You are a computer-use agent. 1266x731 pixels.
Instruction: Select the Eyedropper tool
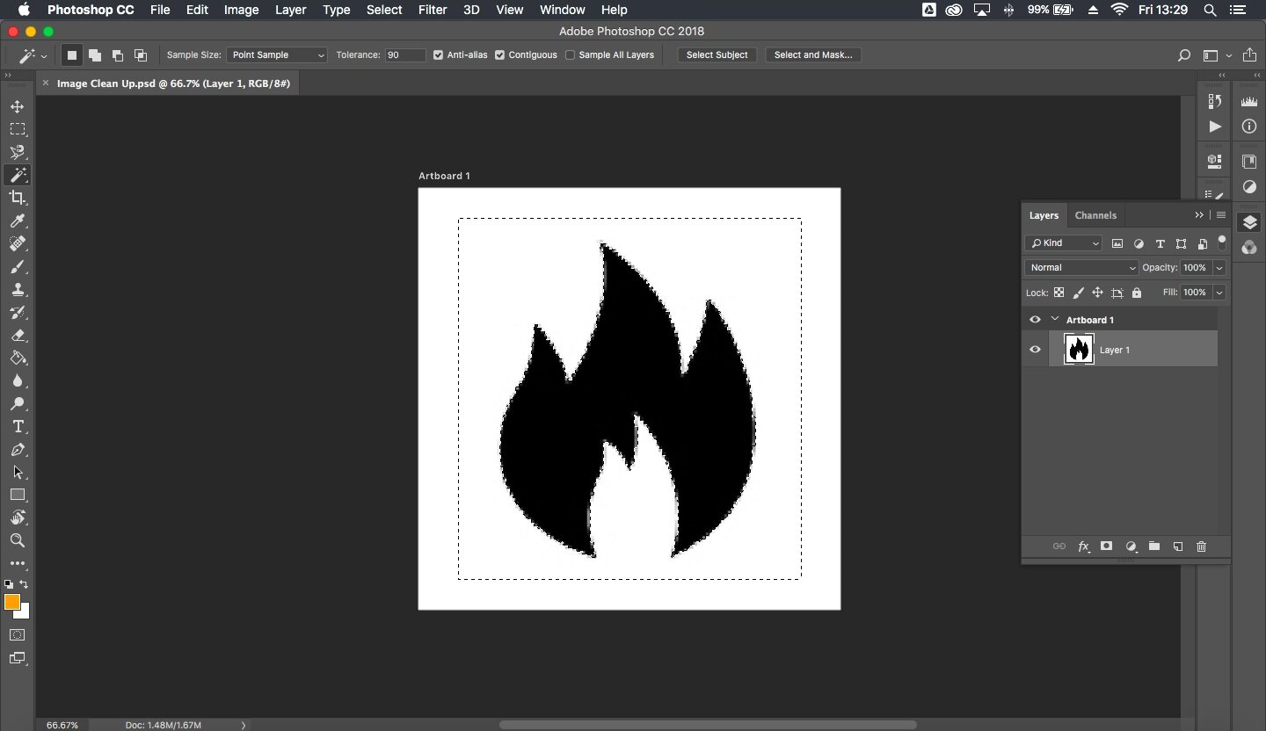point(17,221)
